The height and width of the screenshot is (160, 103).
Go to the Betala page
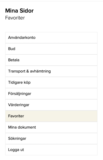click(51, 60)
